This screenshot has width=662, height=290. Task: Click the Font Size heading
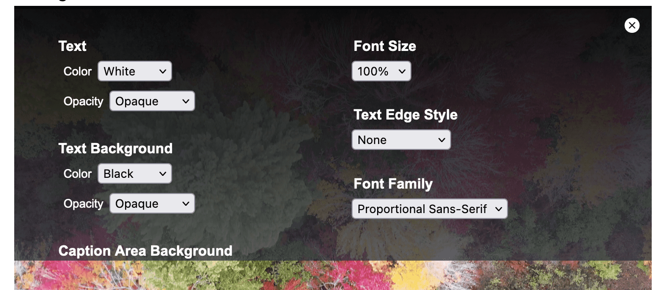[384, 46]
